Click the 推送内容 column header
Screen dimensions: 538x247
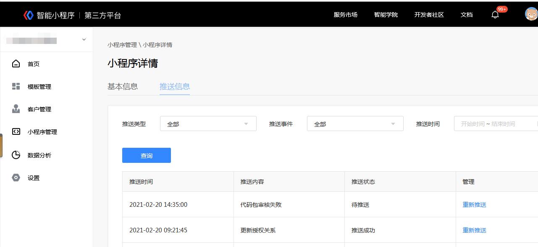(x=289, y=182)
